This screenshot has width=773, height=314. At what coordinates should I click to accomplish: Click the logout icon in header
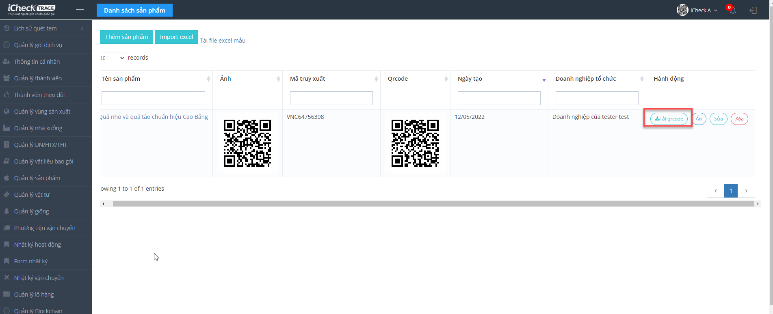click(x=753, y=11)
